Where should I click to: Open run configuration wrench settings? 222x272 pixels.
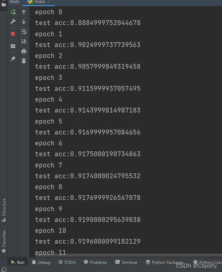tap(13, 21)
